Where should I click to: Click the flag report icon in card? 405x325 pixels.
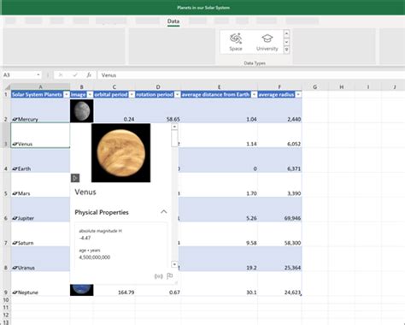pyautogui.click(x=170, y=276)
